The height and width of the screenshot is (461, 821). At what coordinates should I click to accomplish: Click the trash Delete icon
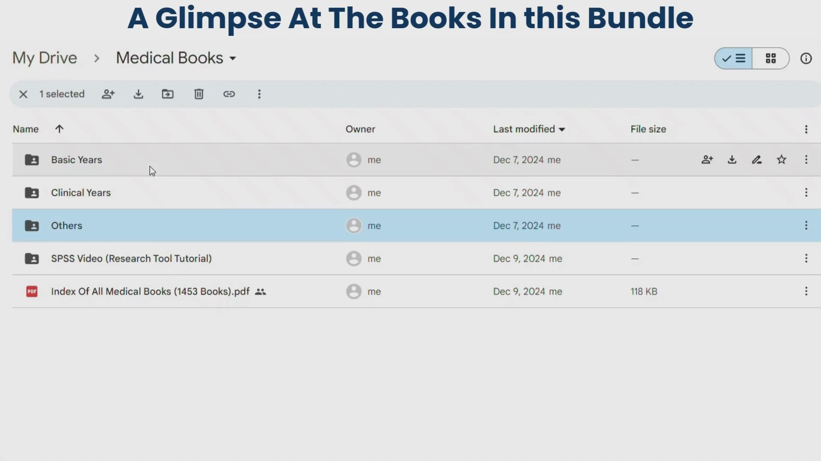[x=199, y=94]
